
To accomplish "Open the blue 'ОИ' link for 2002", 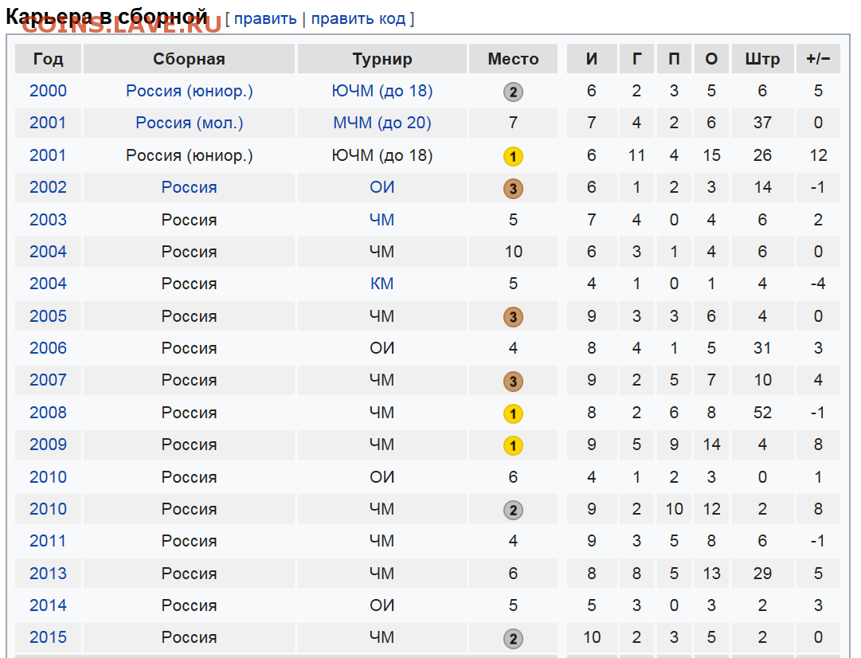I will [382, 187].
